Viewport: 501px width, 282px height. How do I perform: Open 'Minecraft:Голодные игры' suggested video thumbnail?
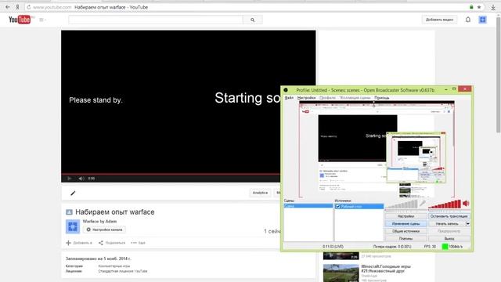(x=341, y=273)
